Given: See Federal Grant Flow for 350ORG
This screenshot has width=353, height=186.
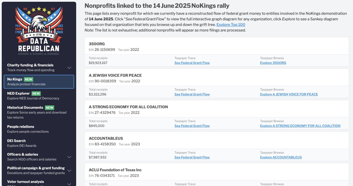Looking at the screenshot, I should point(192,63).
